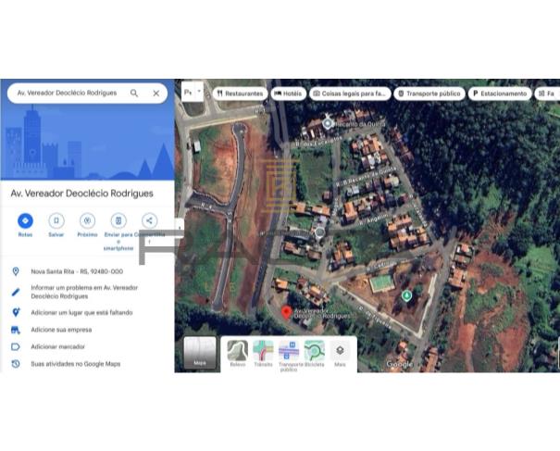Share location with Compartilhar icon
Screen dimensions: 560x451
(x=149, y=220)
